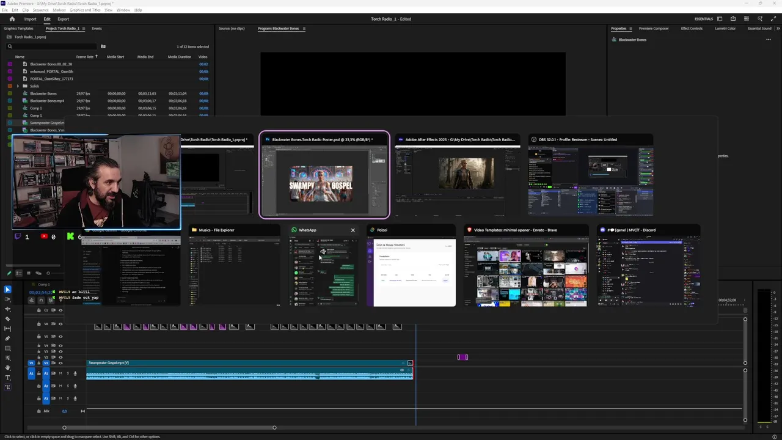Open the search icon in the top-right header
The image size is (782, 440).
click(760, 19)
